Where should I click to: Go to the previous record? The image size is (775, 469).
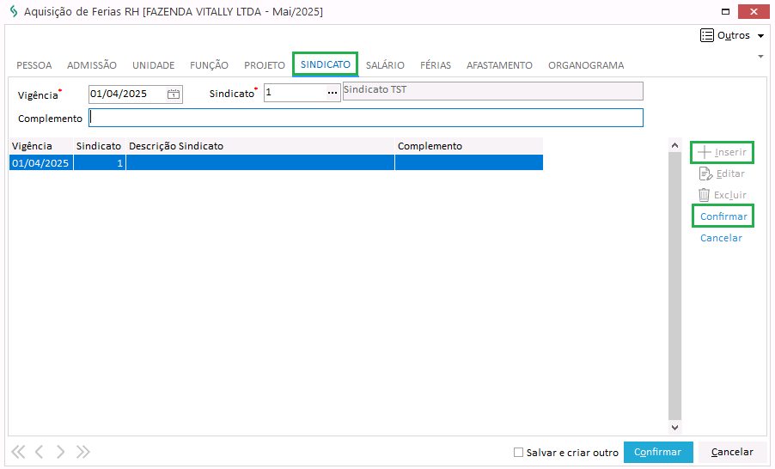point(39,452)
